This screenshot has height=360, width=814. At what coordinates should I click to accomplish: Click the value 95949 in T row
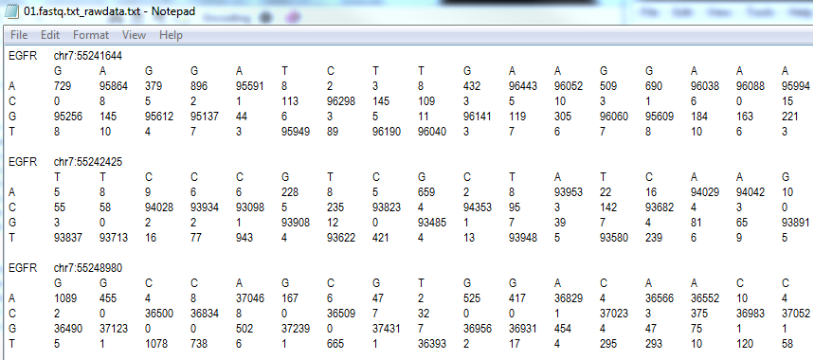coord(296,132)
